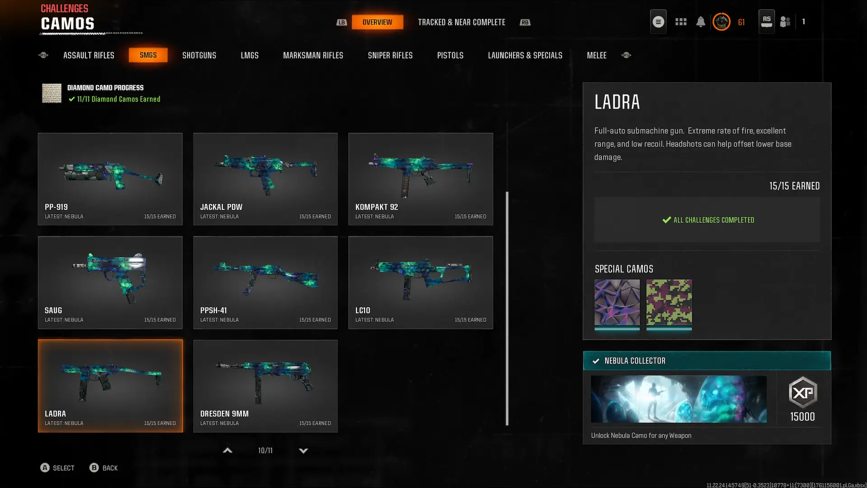Page down with the down chevron
The width and height of the screenshot is (867, 488).
[303, 450]
